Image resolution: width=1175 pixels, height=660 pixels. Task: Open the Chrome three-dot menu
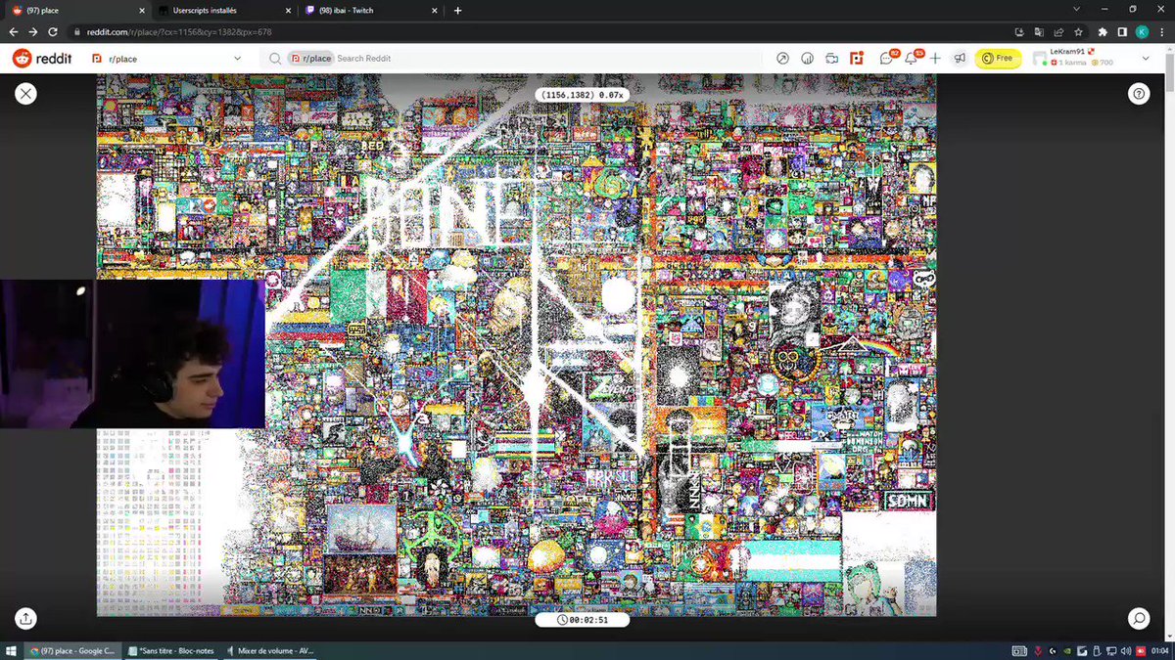click(1161, 31)
